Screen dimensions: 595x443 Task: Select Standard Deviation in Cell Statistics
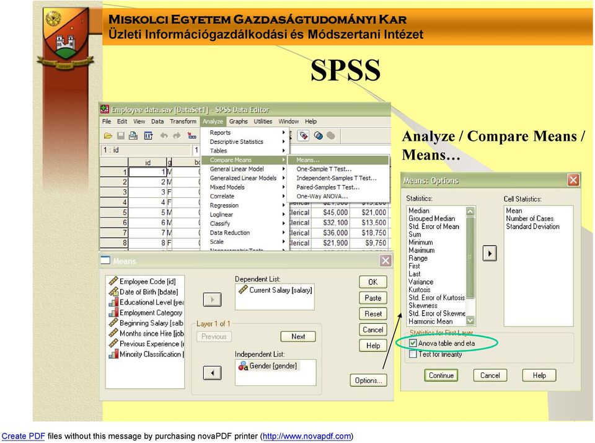pos(533,226)
